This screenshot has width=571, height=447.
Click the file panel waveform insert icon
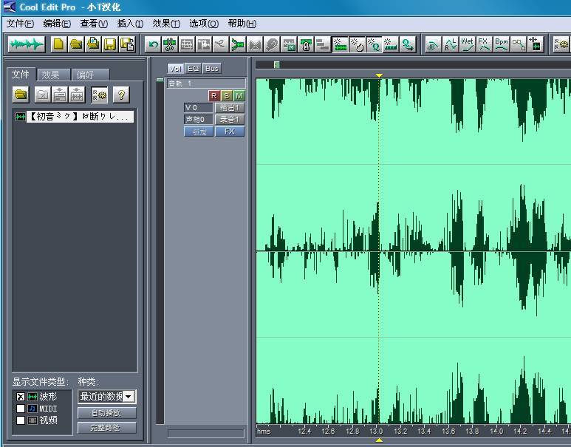pos(77,95)
